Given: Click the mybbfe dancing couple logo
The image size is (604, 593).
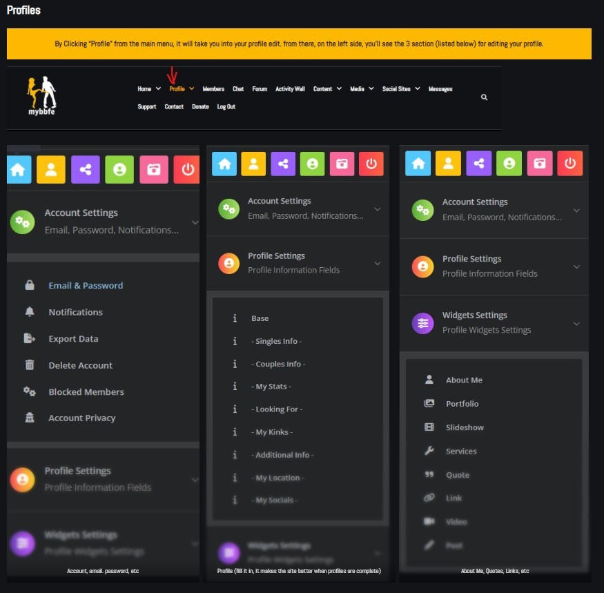Looking at the screenshot, I should tap(42, 95).
